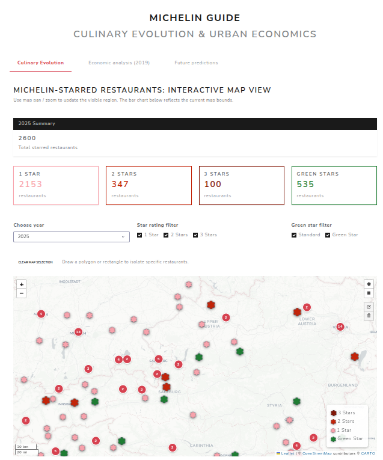Open the OpenStreetMap attribution link
Image resolution: width=383 pixels, height=460 pixels.
pos(317,453)
